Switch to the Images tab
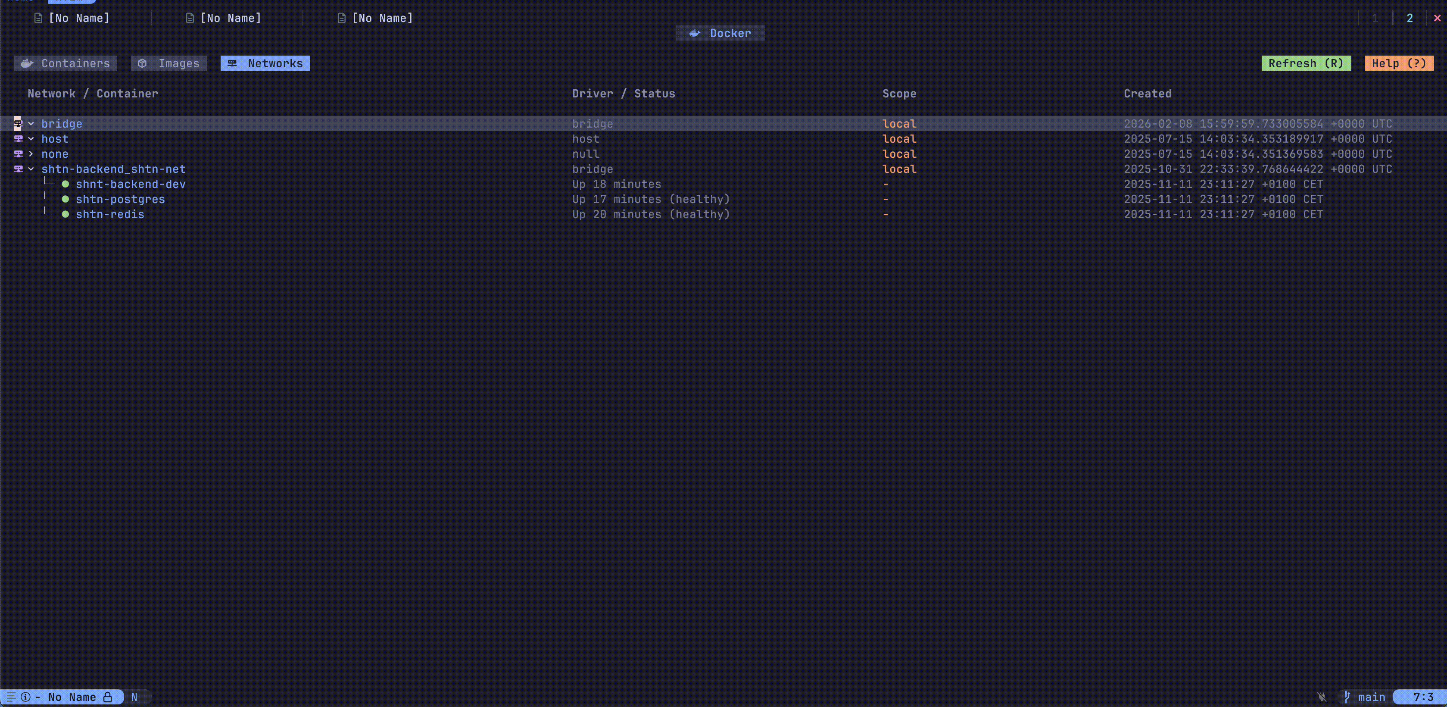1447x707 pixels. coord(169,63)
